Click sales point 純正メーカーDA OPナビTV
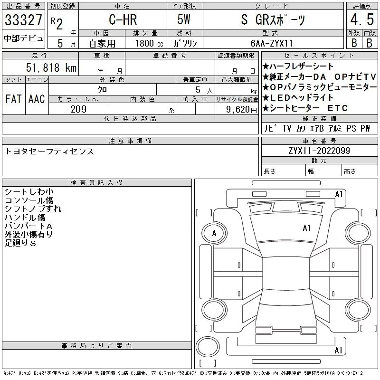The image size is (380, 380). [319, 76]
